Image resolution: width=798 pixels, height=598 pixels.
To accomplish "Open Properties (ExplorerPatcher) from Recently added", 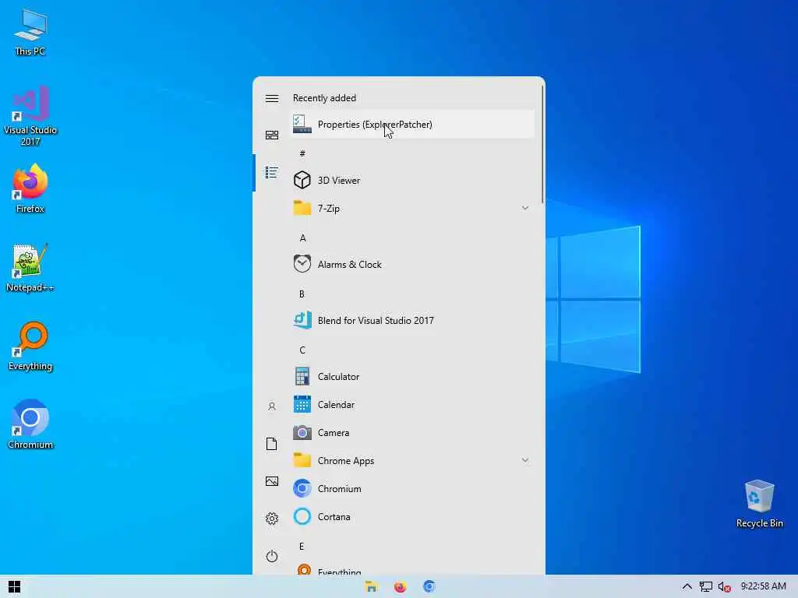I will tap(412, 124).
